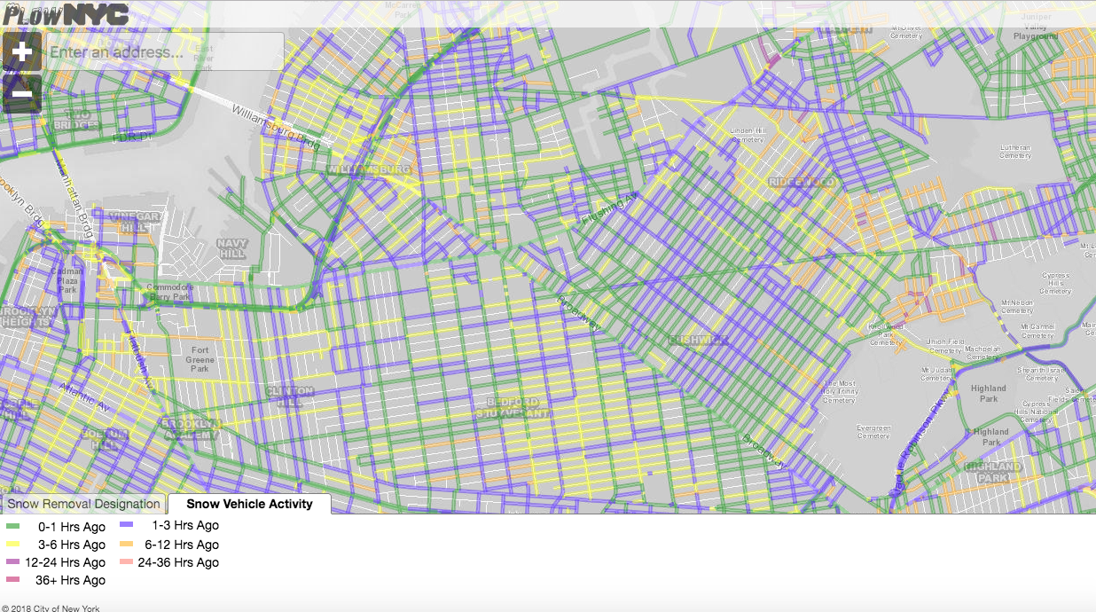Focus the 'Enter an address' search field
Image resolution: width=1096 pixels, height=612 pixels.
(x=165, y=52)
